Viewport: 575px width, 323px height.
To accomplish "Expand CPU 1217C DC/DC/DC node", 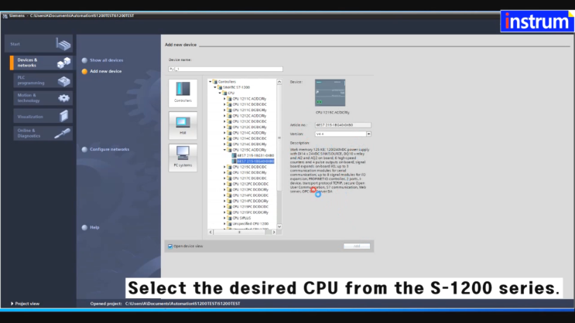I will pos(224,178).
